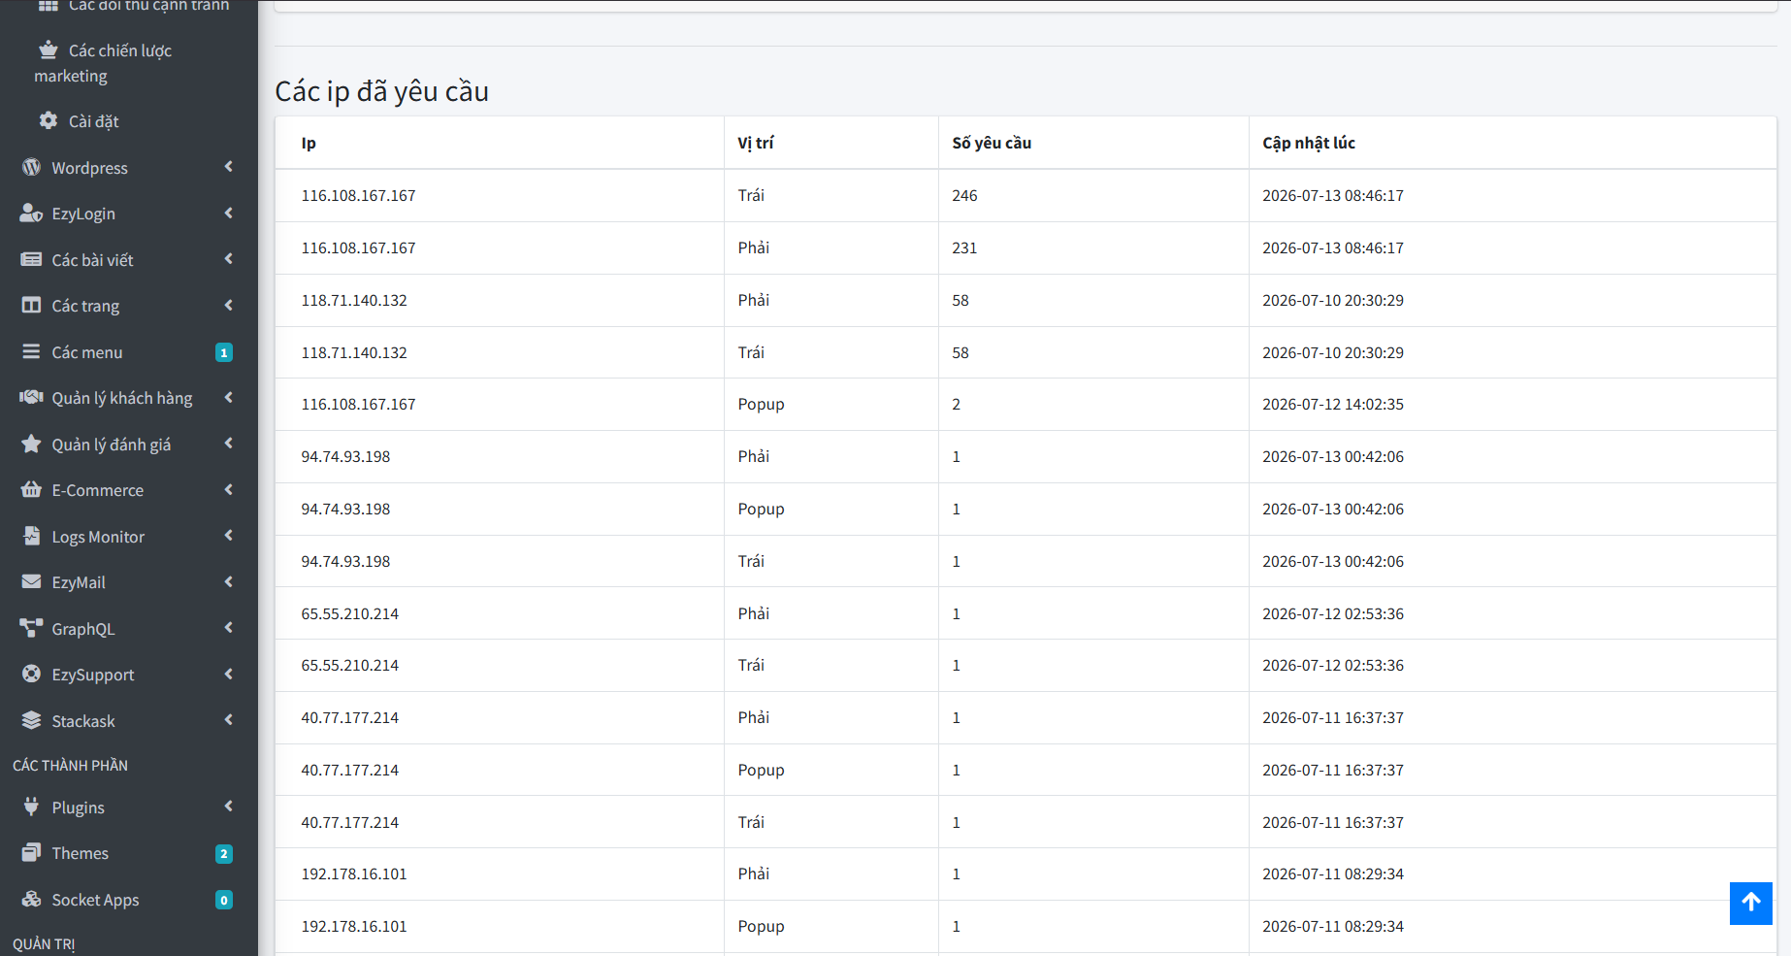The image size is (1791, 956).
Task: Click the EzyLogin user icon
Action: [x=31, y=214]
